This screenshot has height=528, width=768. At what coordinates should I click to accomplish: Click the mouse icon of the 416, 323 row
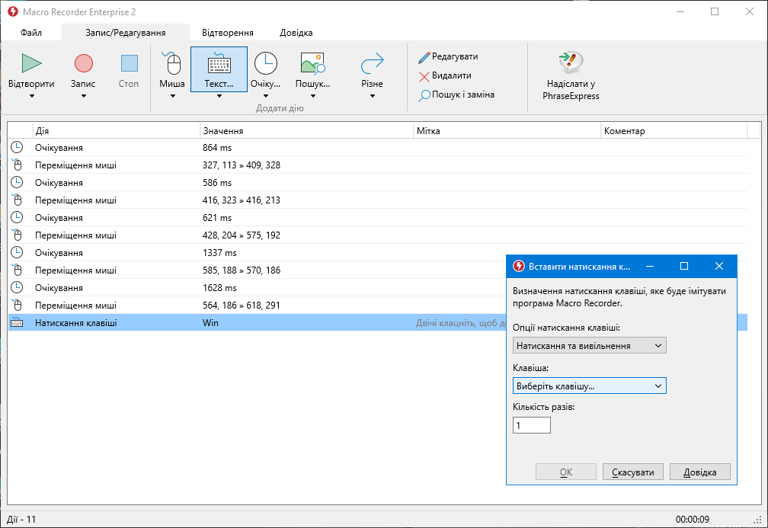(x=17, y=200)
